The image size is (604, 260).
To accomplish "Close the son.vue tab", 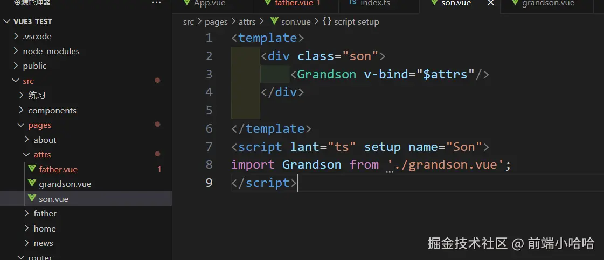I will coord(491,3).
